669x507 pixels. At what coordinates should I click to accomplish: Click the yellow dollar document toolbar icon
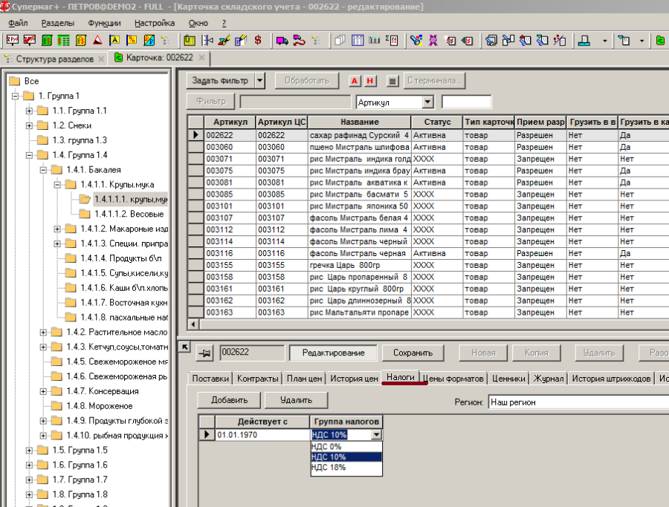[80, 41]
